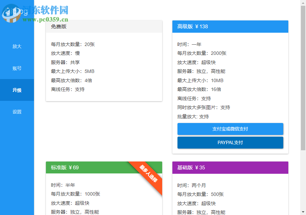
Task: Click the 支付宝或微信支付 payment button
Action: (230, 129)
